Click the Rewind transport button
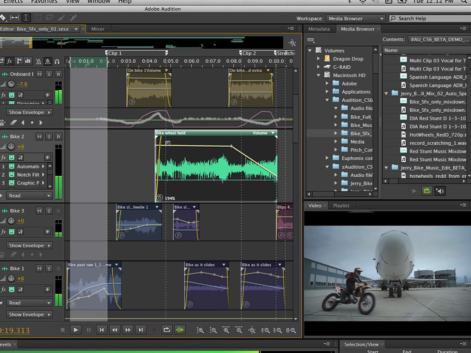Viewport: 471px width, 353px height. coord(115,330)
